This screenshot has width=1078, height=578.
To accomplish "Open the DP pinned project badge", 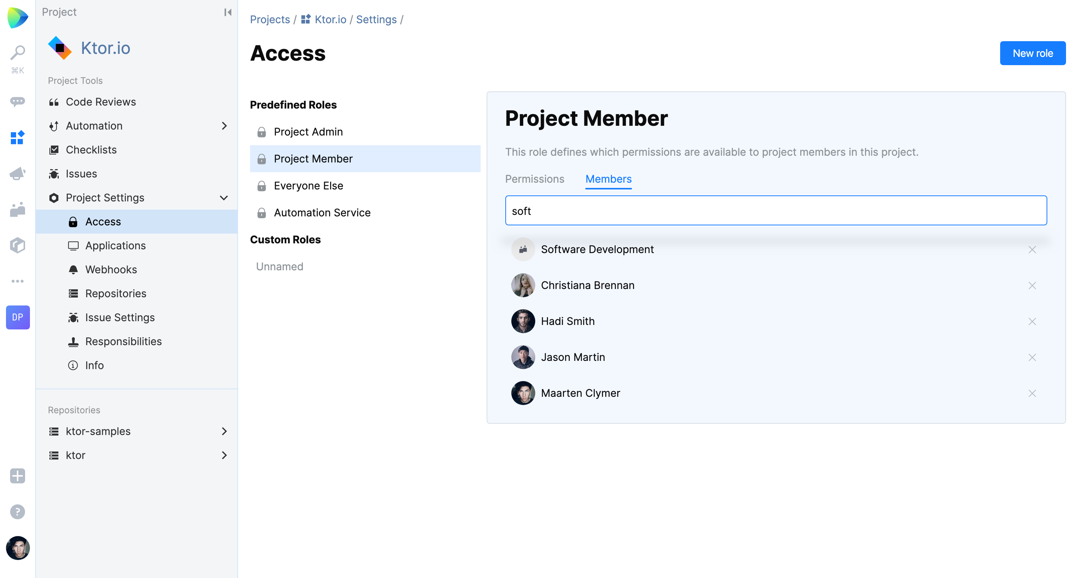I will (x=18, y=317).
